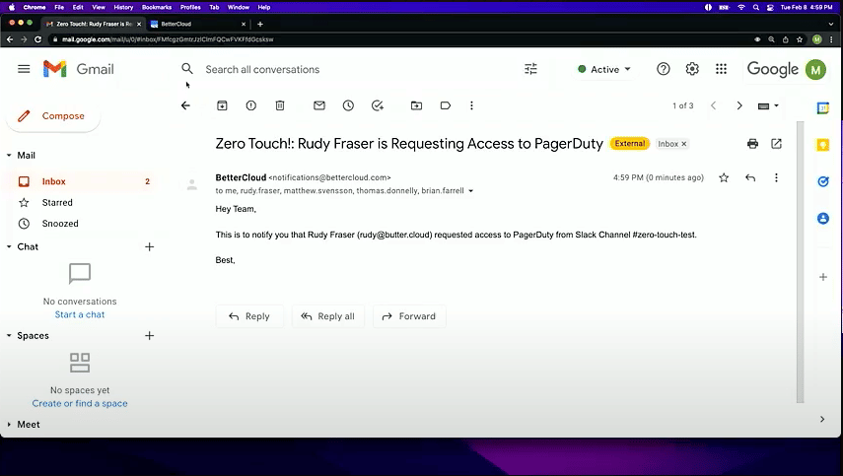Image resolution: width=843 pixels, height=476 pixels.
Task: Start a new chat plus icon
Action: point(150,246)
